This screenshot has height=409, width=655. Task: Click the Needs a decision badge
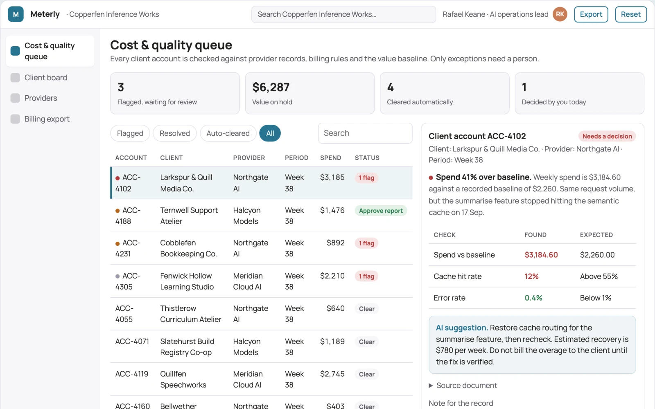(x=607, y=136)
